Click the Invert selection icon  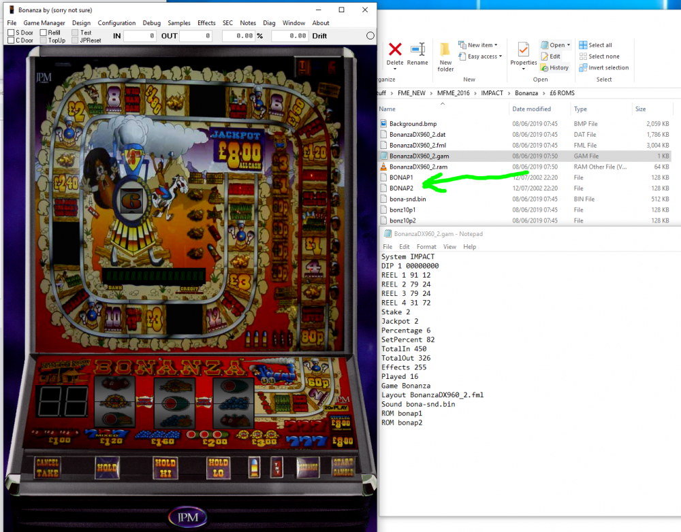pos(583,67)
